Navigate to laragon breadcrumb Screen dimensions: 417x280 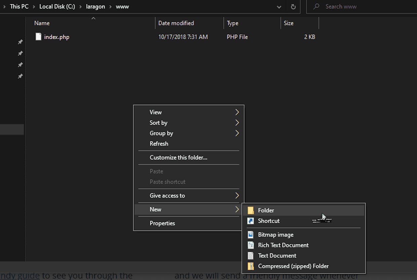click(x=96, y=7)
